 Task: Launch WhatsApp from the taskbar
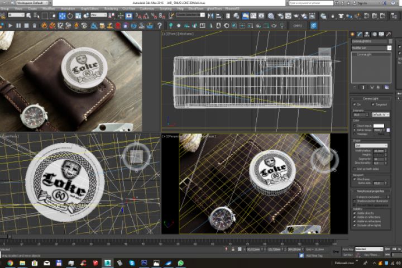(181, 262)
